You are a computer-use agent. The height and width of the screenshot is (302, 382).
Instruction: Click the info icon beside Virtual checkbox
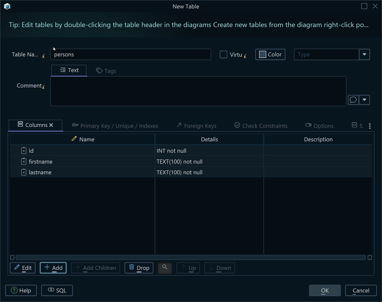(x=245, y=56)
